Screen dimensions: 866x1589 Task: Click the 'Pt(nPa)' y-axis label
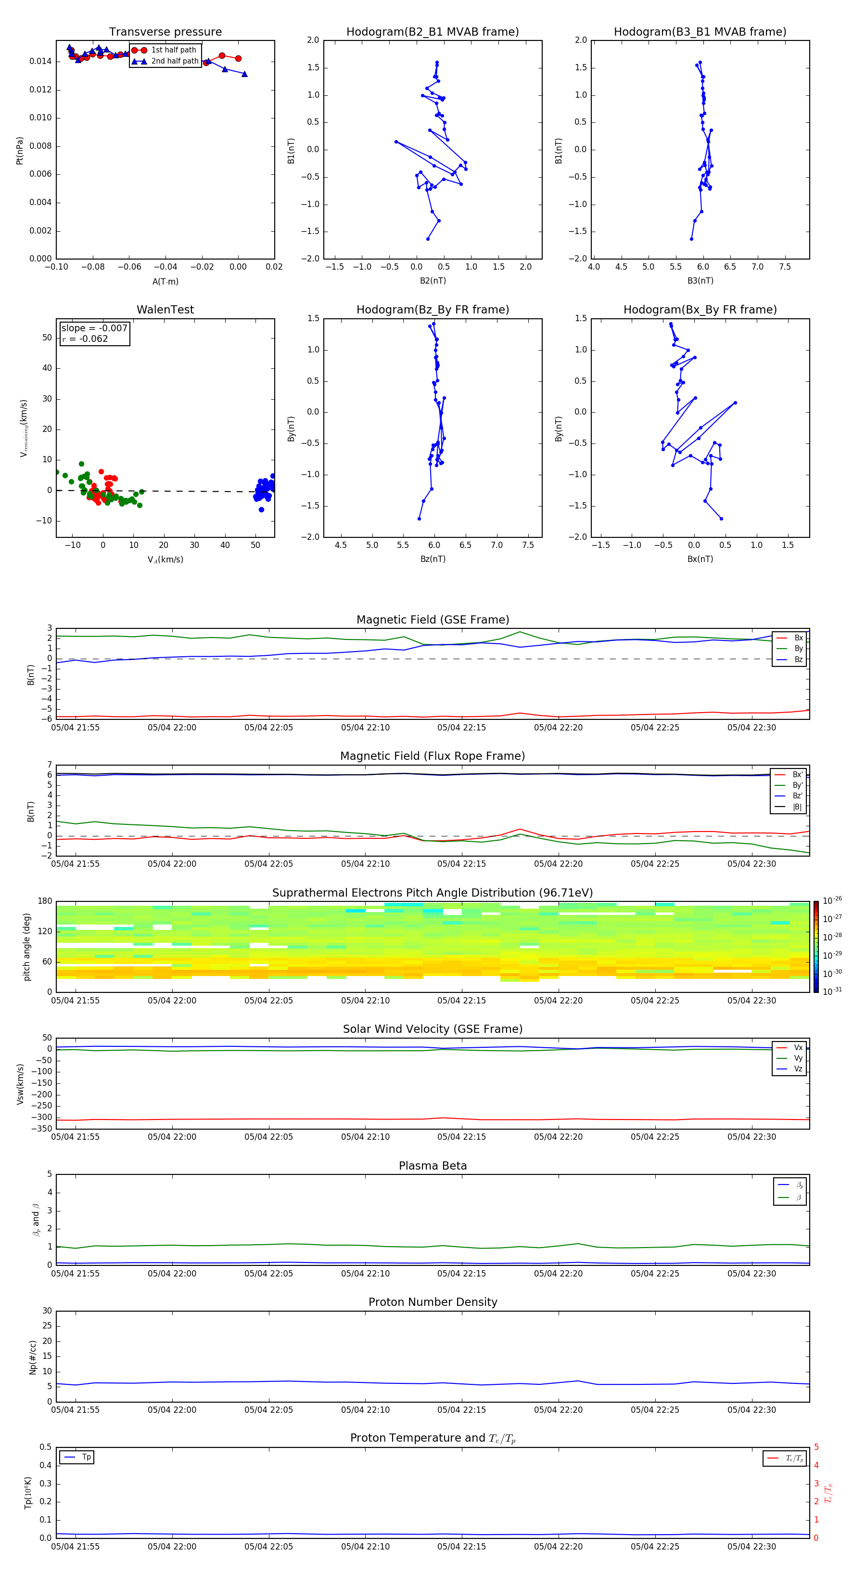click(20, 151)
